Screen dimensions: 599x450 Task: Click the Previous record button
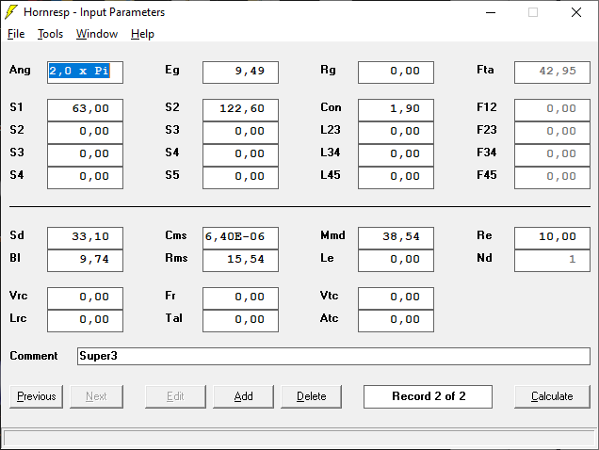(x=37, y=396)
